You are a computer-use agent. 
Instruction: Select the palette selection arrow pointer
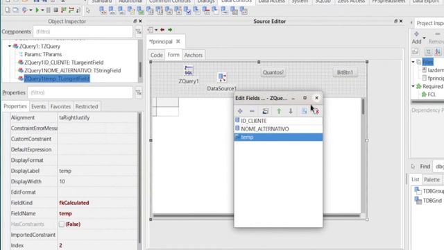click(x=88, y=11)
